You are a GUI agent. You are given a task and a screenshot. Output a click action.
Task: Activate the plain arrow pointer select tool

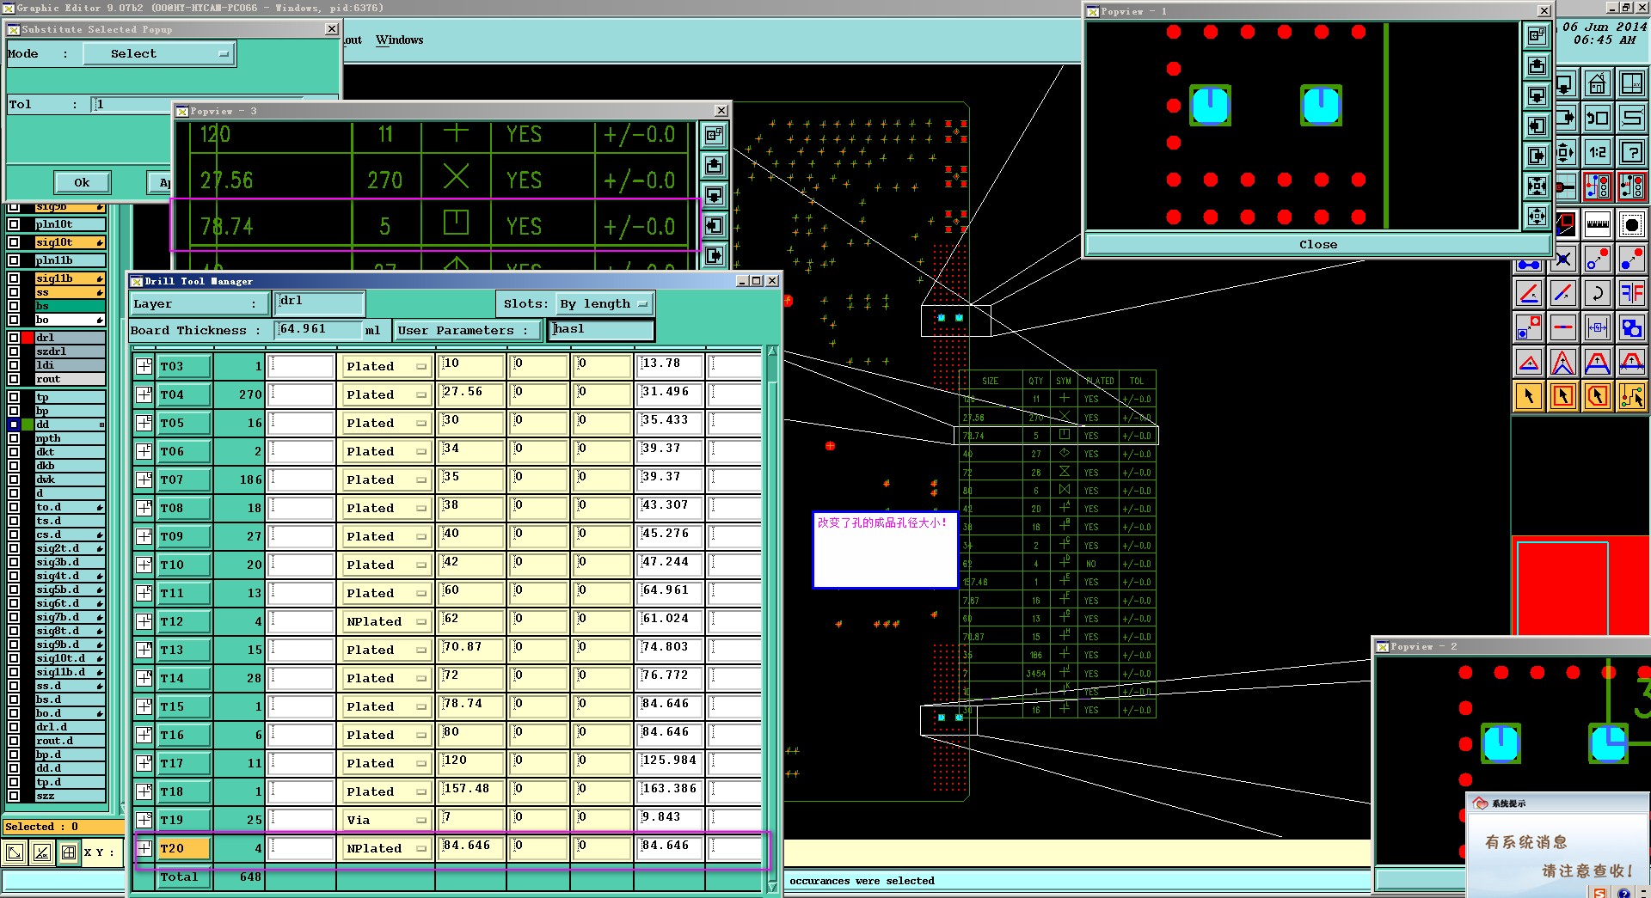click(1529, 396)
